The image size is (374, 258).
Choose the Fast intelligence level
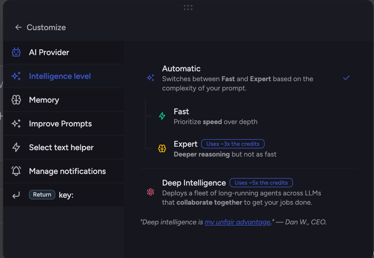[x=248, y=116]
